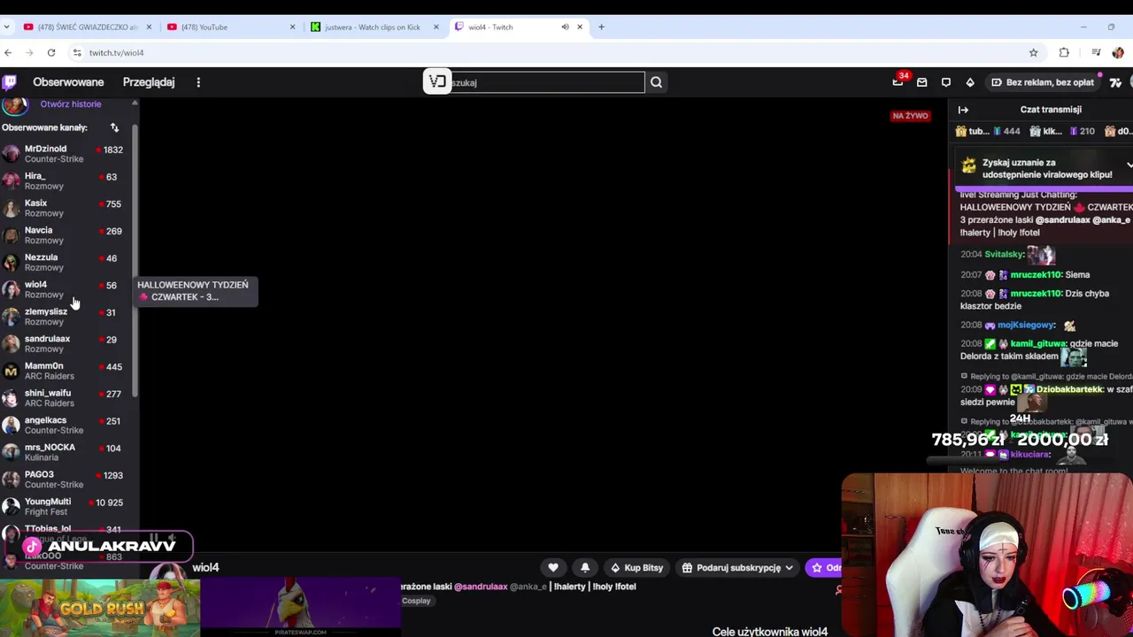1133x637 pixels.
Task: Collapse the viral clip banner chevron
Action: (x=1129, y=165)
